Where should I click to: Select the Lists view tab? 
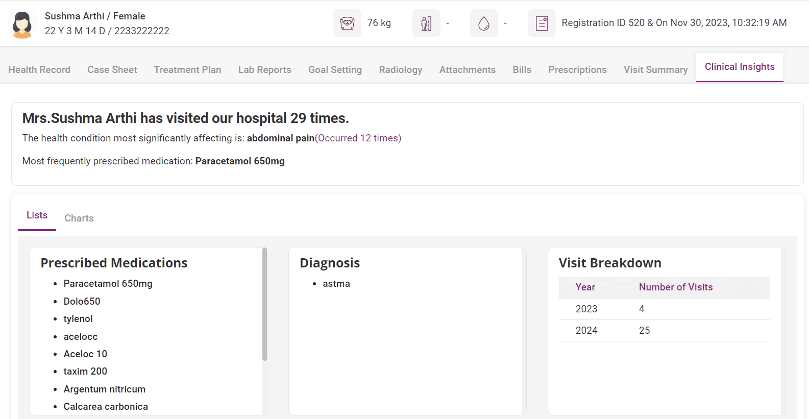(x=37, y=215)
